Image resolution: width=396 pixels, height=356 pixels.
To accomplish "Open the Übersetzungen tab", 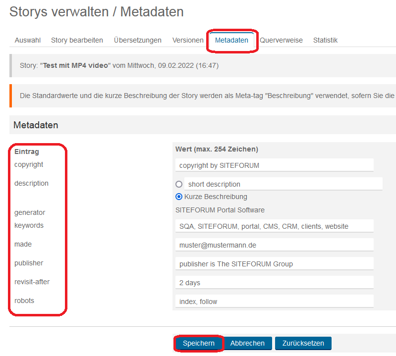I will click(137, 40).
